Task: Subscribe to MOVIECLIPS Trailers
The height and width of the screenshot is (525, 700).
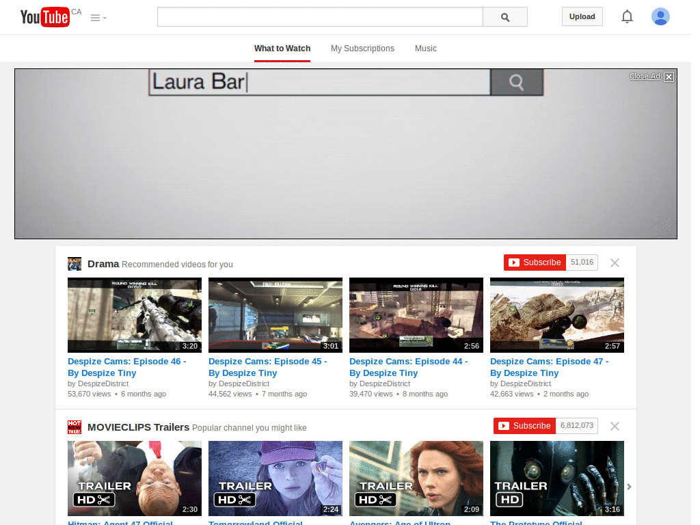Action: point(524,426)
